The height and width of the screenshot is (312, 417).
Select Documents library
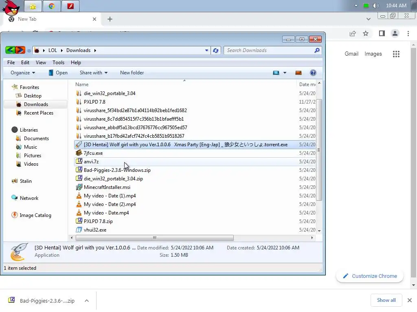pyautogui.click(x=36, y=138)
